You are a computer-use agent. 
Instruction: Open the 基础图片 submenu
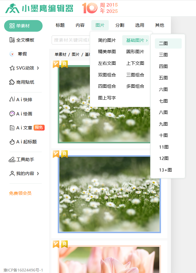(136, 40)
